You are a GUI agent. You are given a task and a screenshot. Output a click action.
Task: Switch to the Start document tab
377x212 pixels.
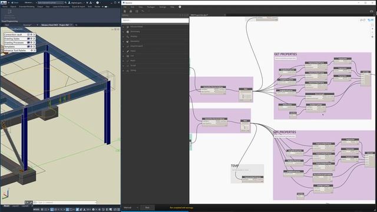7,25
